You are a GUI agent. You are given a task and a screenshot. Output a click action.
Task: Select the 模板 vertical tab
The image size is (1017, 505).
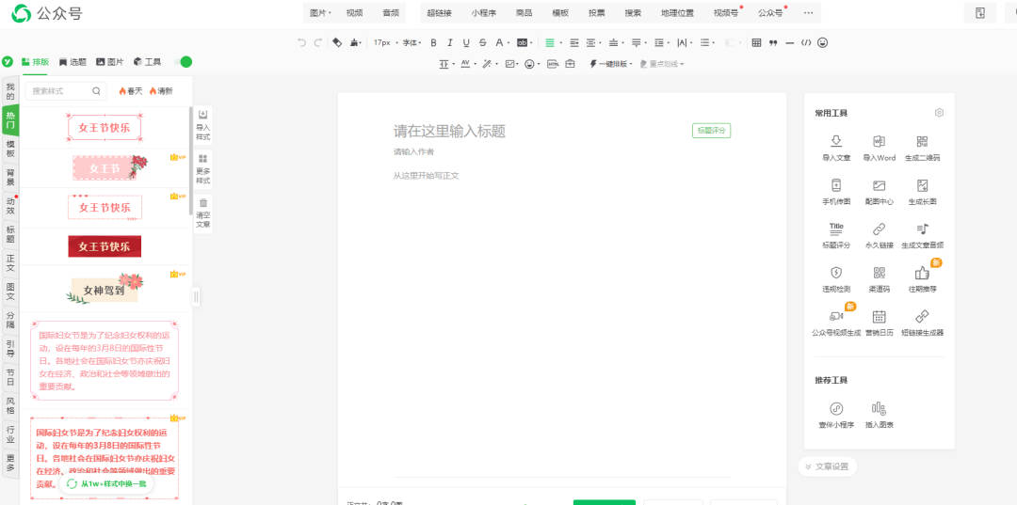(x=10, y=149)
